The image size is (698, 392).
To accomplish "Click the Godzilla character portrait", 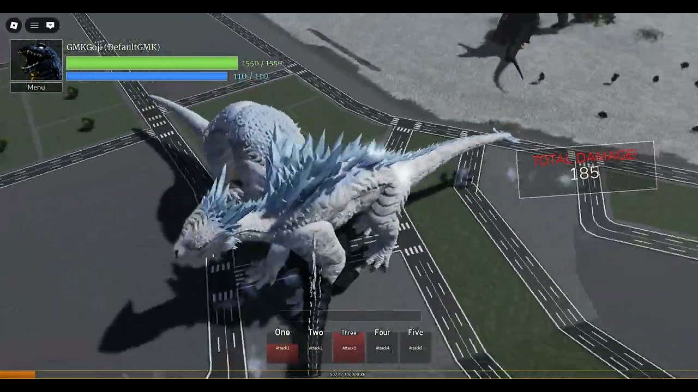I will click(37, 60).
